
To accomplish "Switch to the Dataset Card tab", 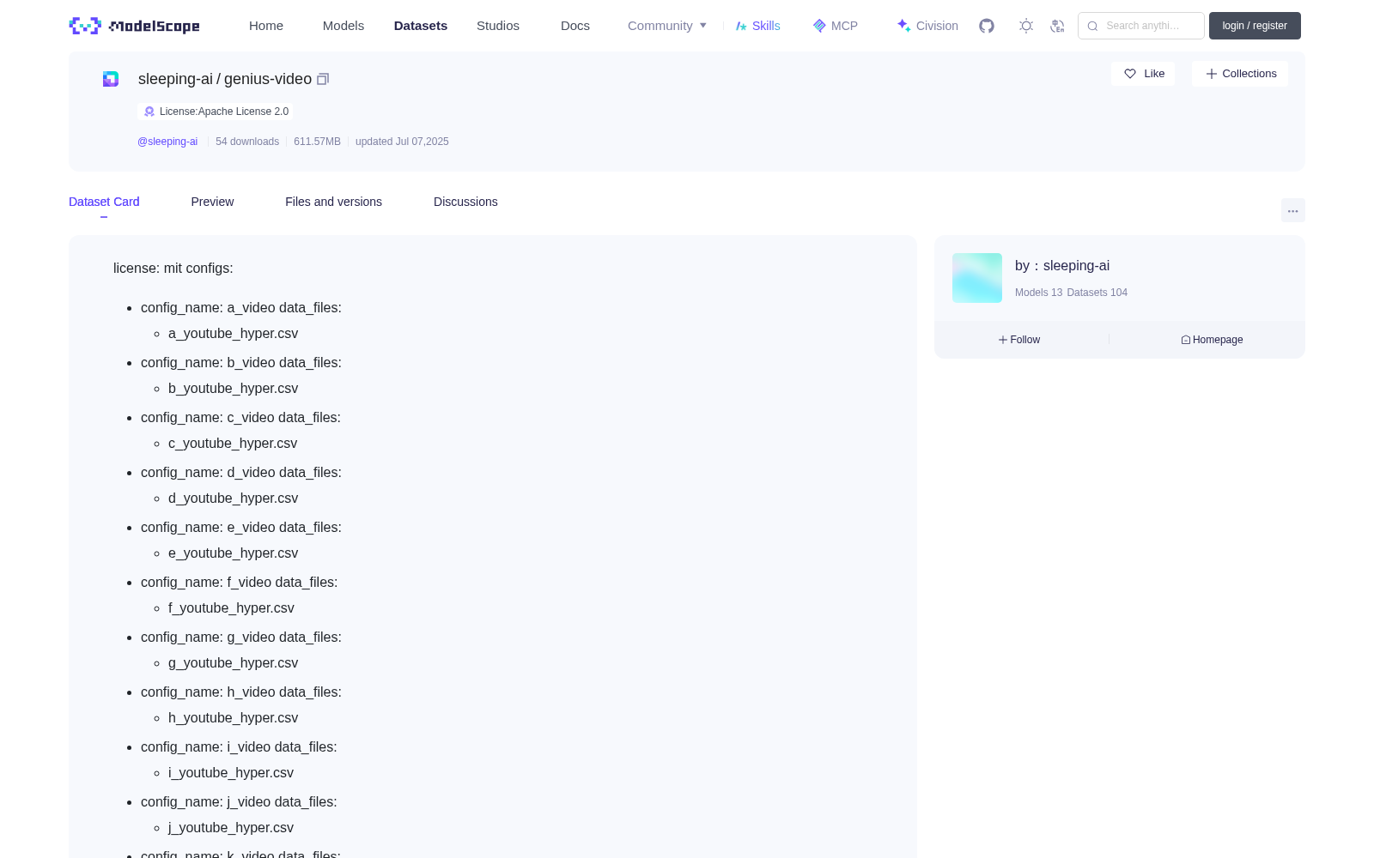I will click(x=104, y=202).
